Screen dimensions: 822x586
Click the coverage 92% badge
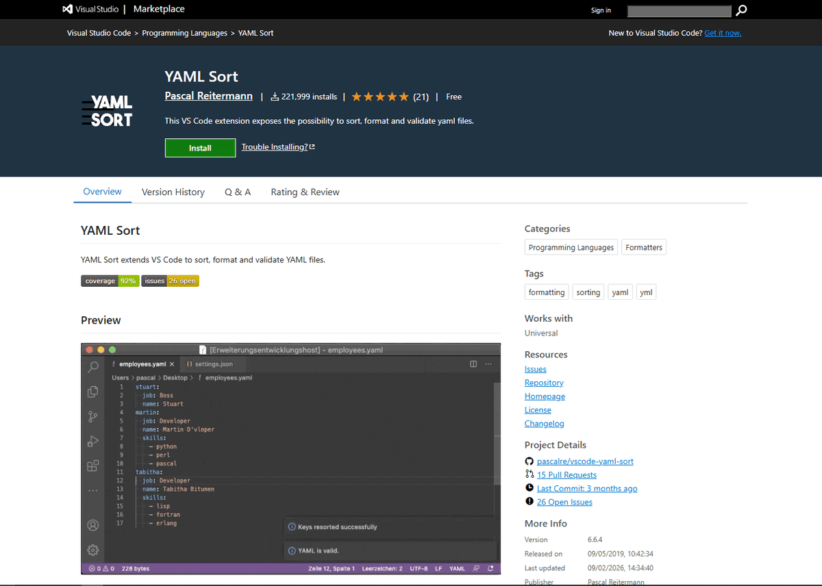(x=110, y=281)
